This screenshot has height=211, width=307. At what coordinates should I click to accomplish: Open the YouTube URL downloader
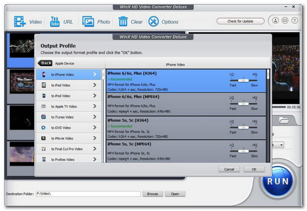55,21
